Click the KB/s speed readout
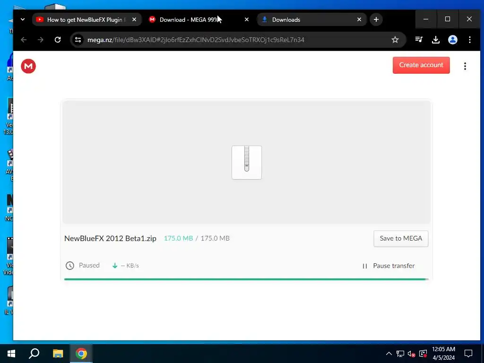 (x=130, y=266)
